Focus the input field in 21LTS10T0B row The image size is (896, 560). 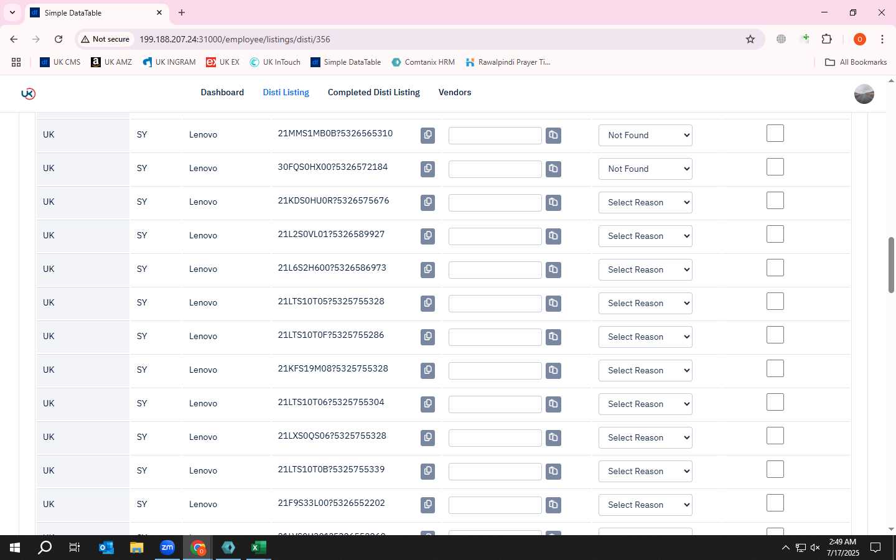(495, 471)
